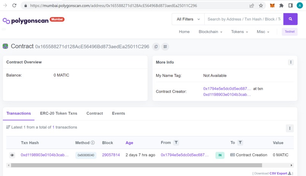The image size is (306, 176).
Task: Expand the Misc menu
Action: (263, 32)
